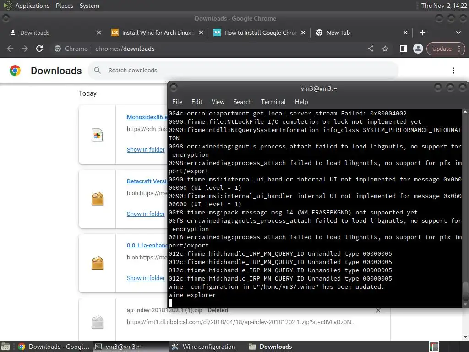Open Chrome's side panel icon
Screen dimensions: 469x352
403,49
